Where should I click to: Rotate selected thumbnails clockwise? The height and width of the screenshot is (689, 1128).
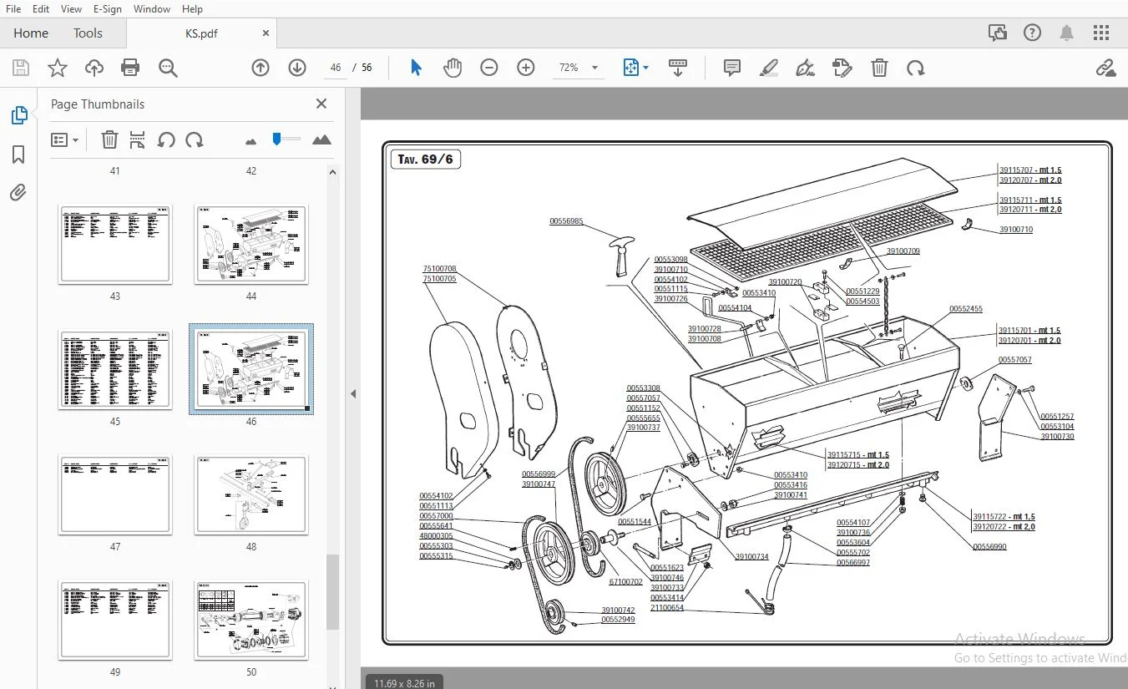195,139
